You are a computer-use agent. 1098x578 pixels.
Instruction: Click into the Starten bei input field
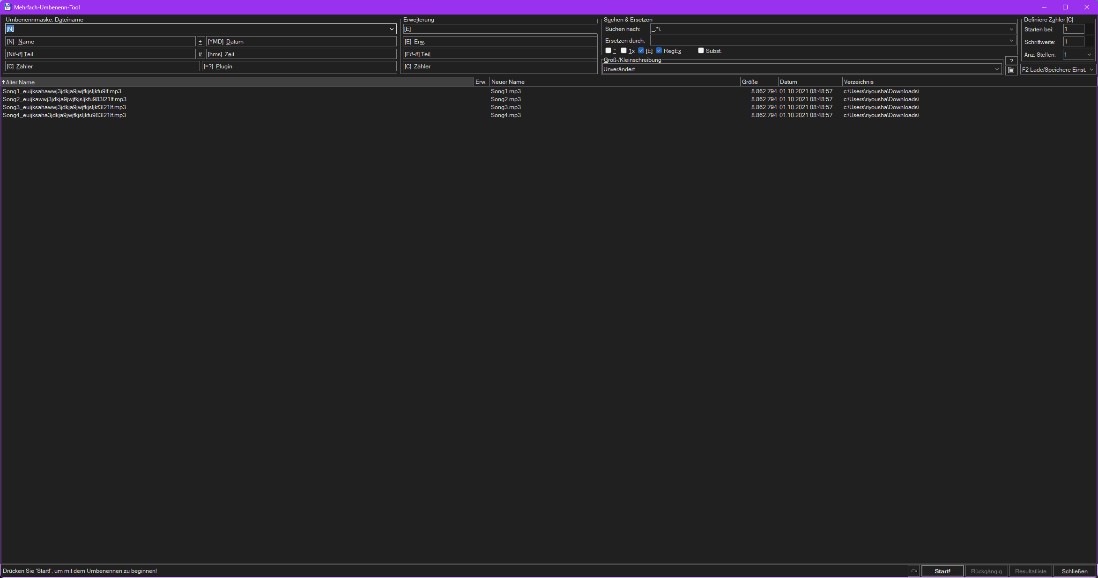[x=1073, y=29]
